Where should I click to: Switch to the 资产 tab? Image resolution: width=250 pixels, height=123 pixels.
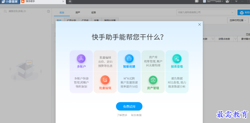pos(78,12)
